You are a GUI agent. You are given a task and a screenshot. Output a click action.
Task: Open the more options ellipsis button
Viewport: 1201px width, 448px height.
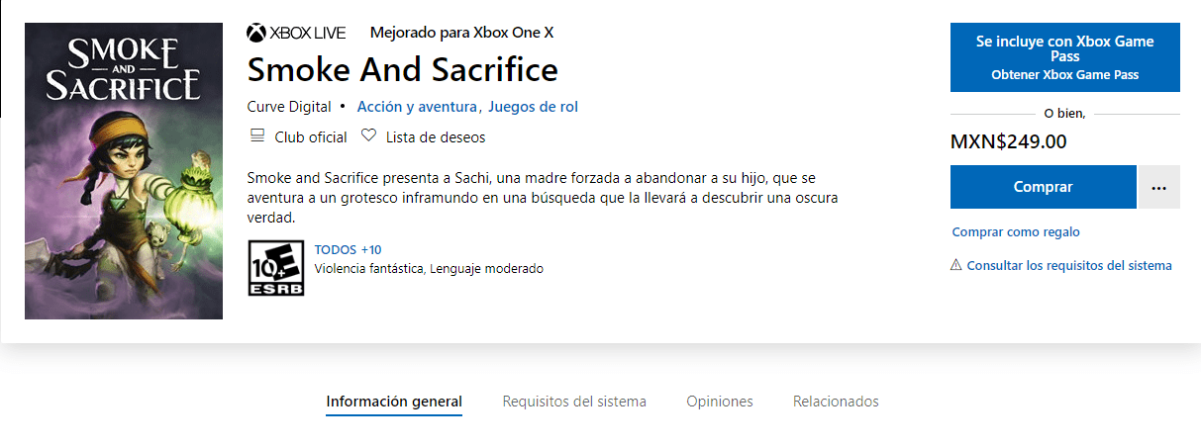1159,187
